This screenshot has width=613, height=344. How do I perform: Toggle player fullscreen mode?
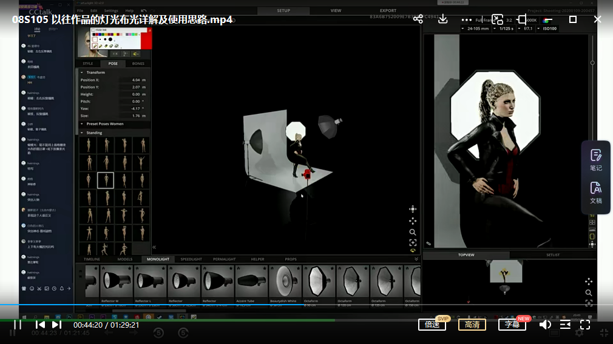click(585, 325)
